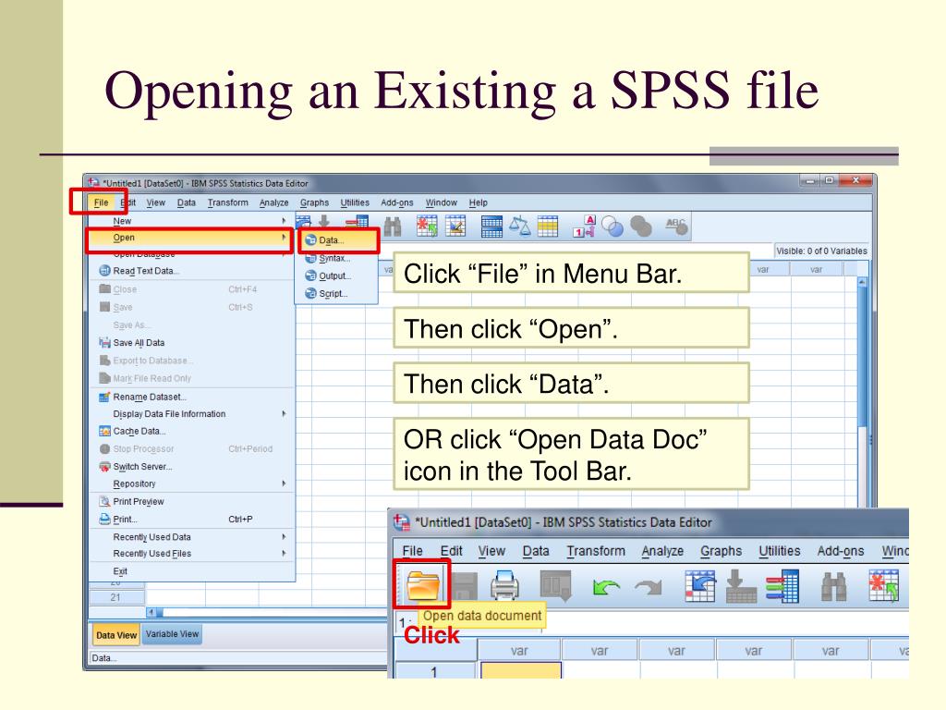The height and width of the screenshot is (710, 946).
Task: Click grayed Stop Processor entry in File menu
Action: pyautogui.click(x=192, y=449)
